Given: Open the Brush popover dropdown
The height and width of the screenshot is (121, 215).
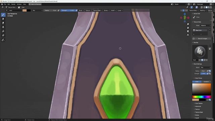Looking at the screenshot, I should pyautogui.click(x=81, y=10).
